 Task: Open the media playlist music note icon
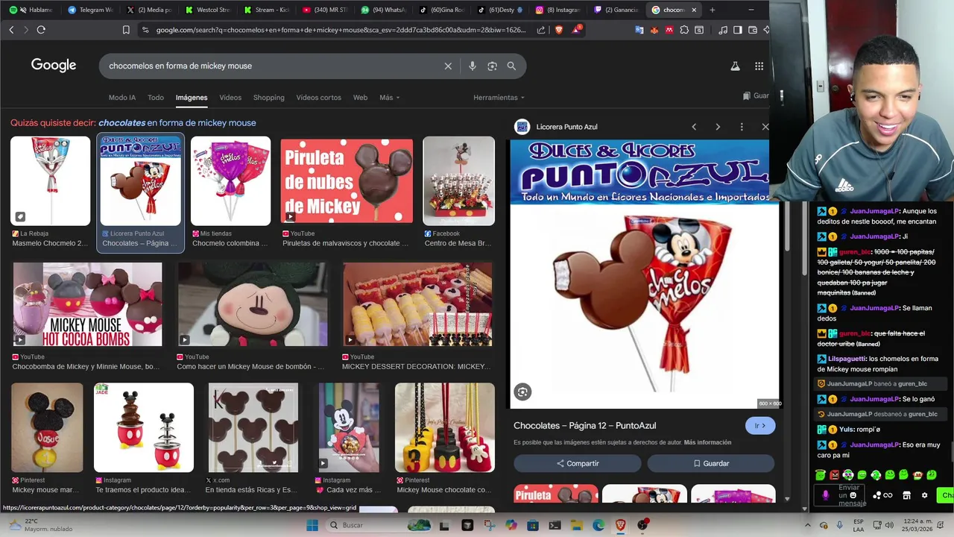pyautogui.click(x=723, y=30)
